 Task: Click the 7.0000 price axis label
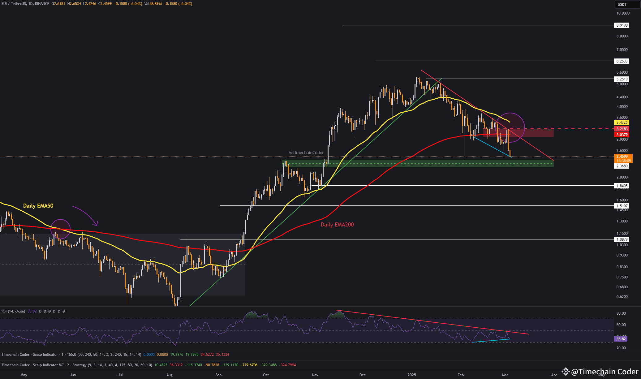[x=622, y=50]
